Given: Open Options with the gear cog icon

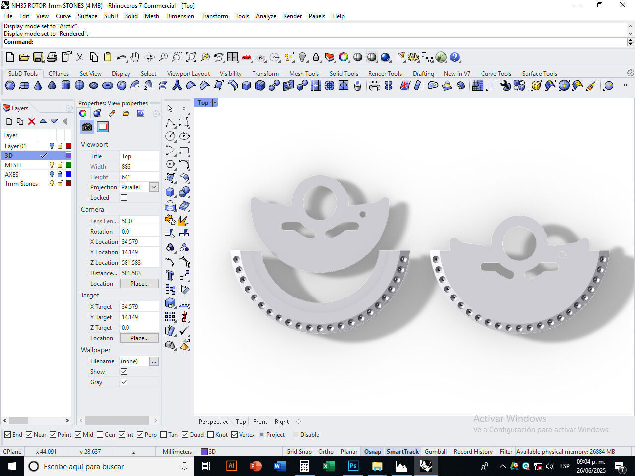Looking at the screenshot, I should pos(413,57).
